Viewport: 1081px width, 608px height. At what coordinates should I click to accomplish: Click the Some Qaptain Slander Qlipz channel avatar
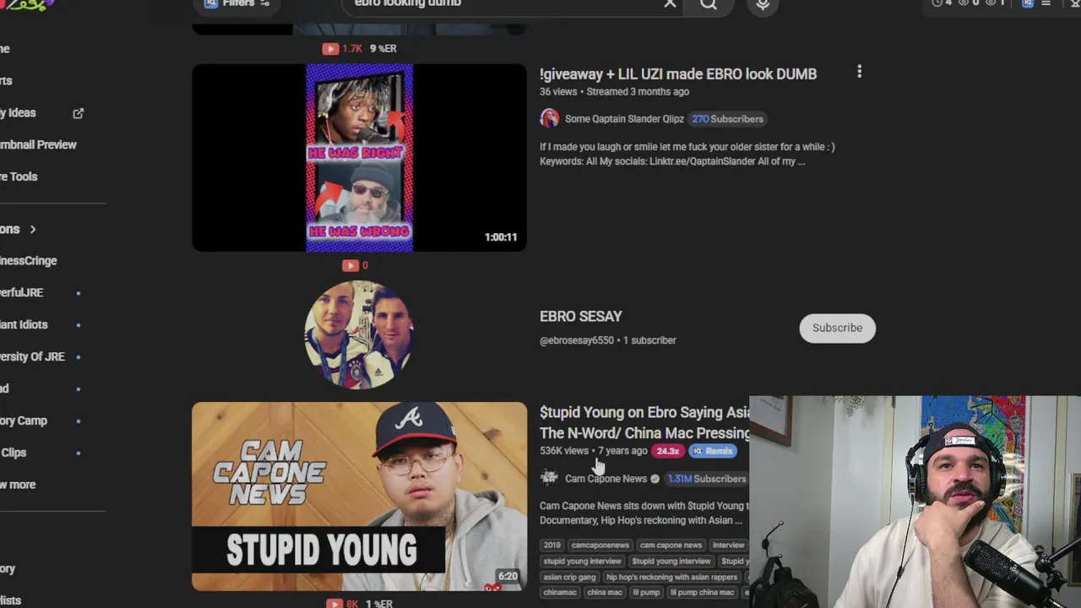pos(549,119)
